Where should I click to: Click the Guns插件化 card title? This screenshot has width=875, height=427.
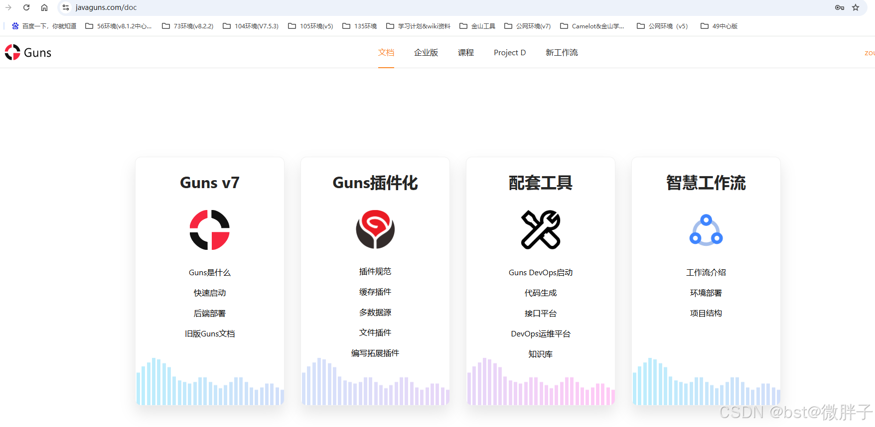(375, 183)
